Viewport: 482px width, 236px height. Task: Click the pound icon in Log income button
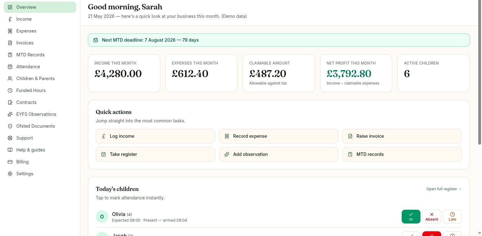tap(104, 136)
